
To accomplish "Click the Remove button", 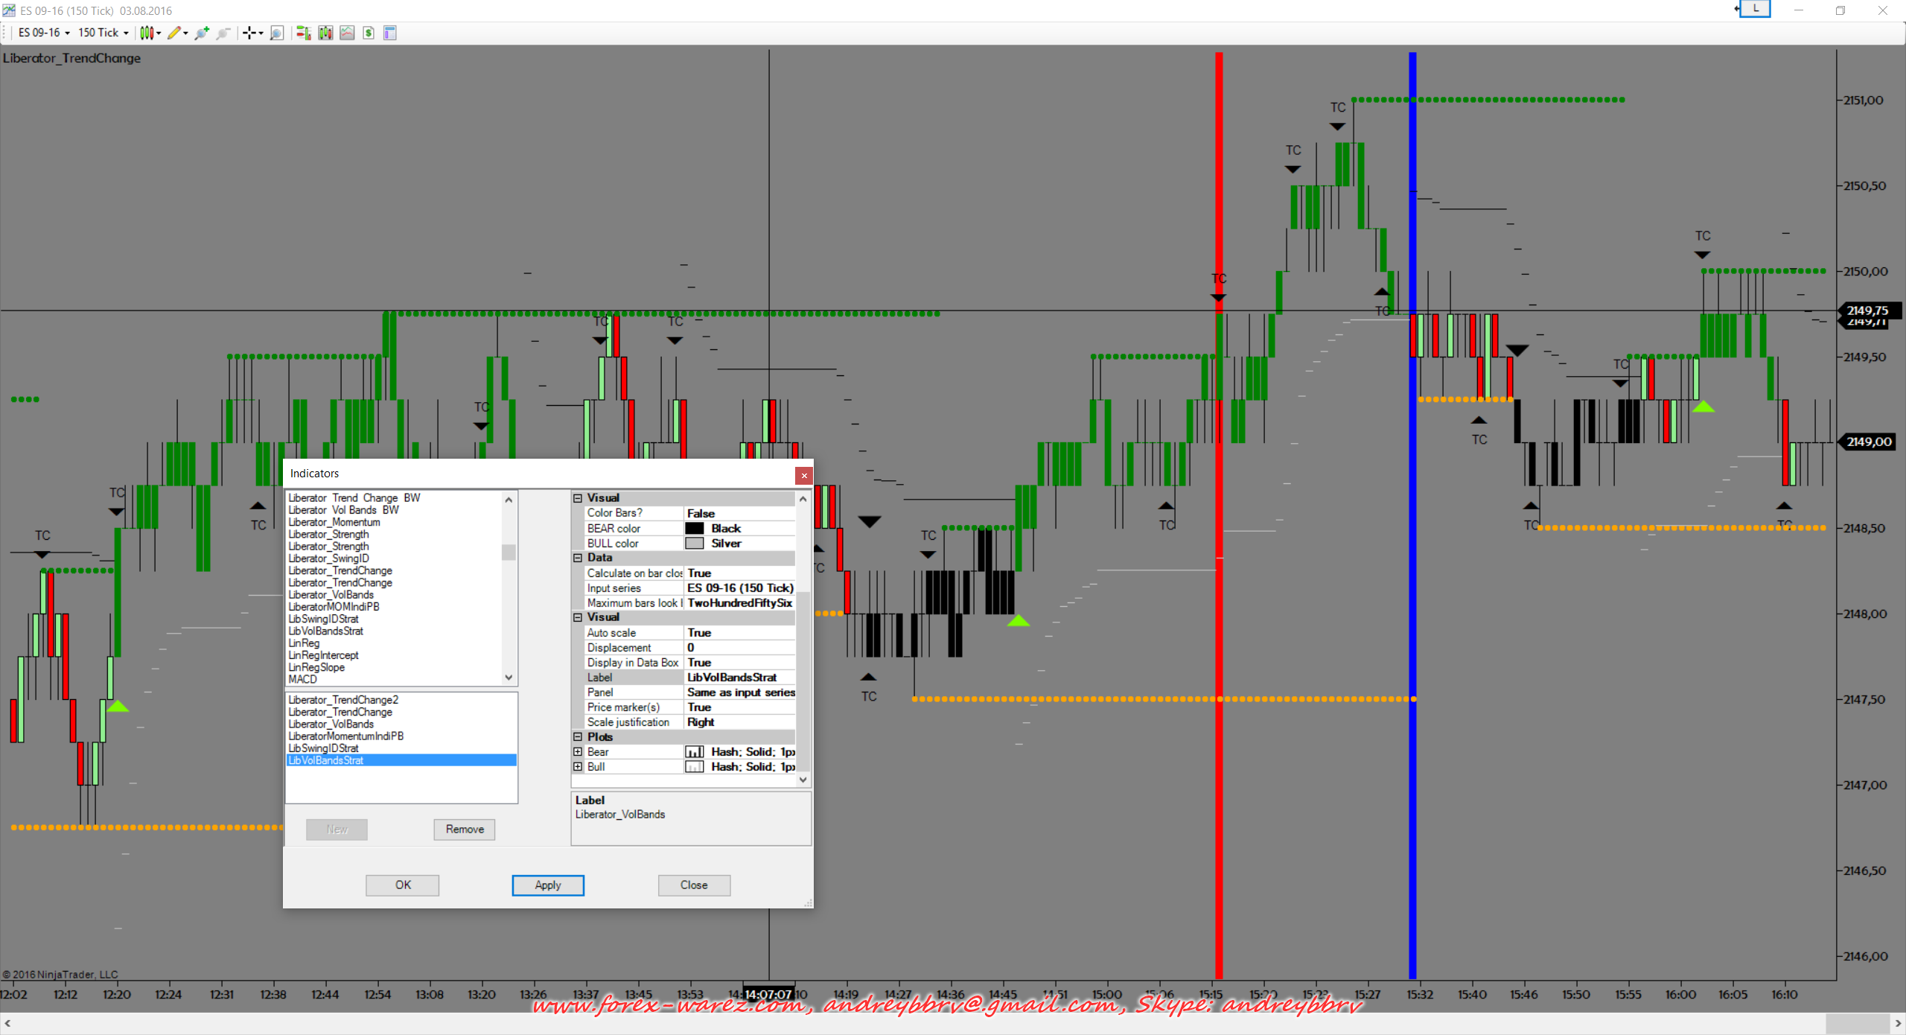I will click(465, 829).
